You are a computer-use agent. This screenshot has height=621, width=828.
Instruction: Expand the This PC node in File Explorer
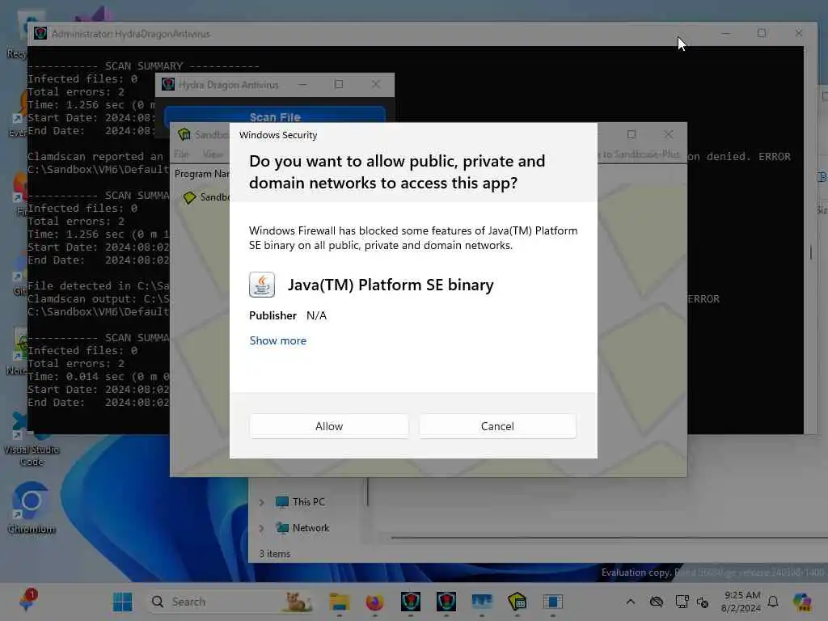click(261, 502)
